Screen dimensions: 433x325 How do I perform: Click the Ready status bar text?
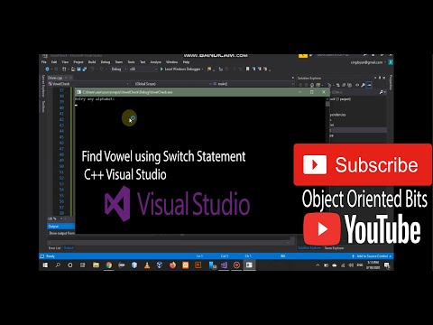51,256
